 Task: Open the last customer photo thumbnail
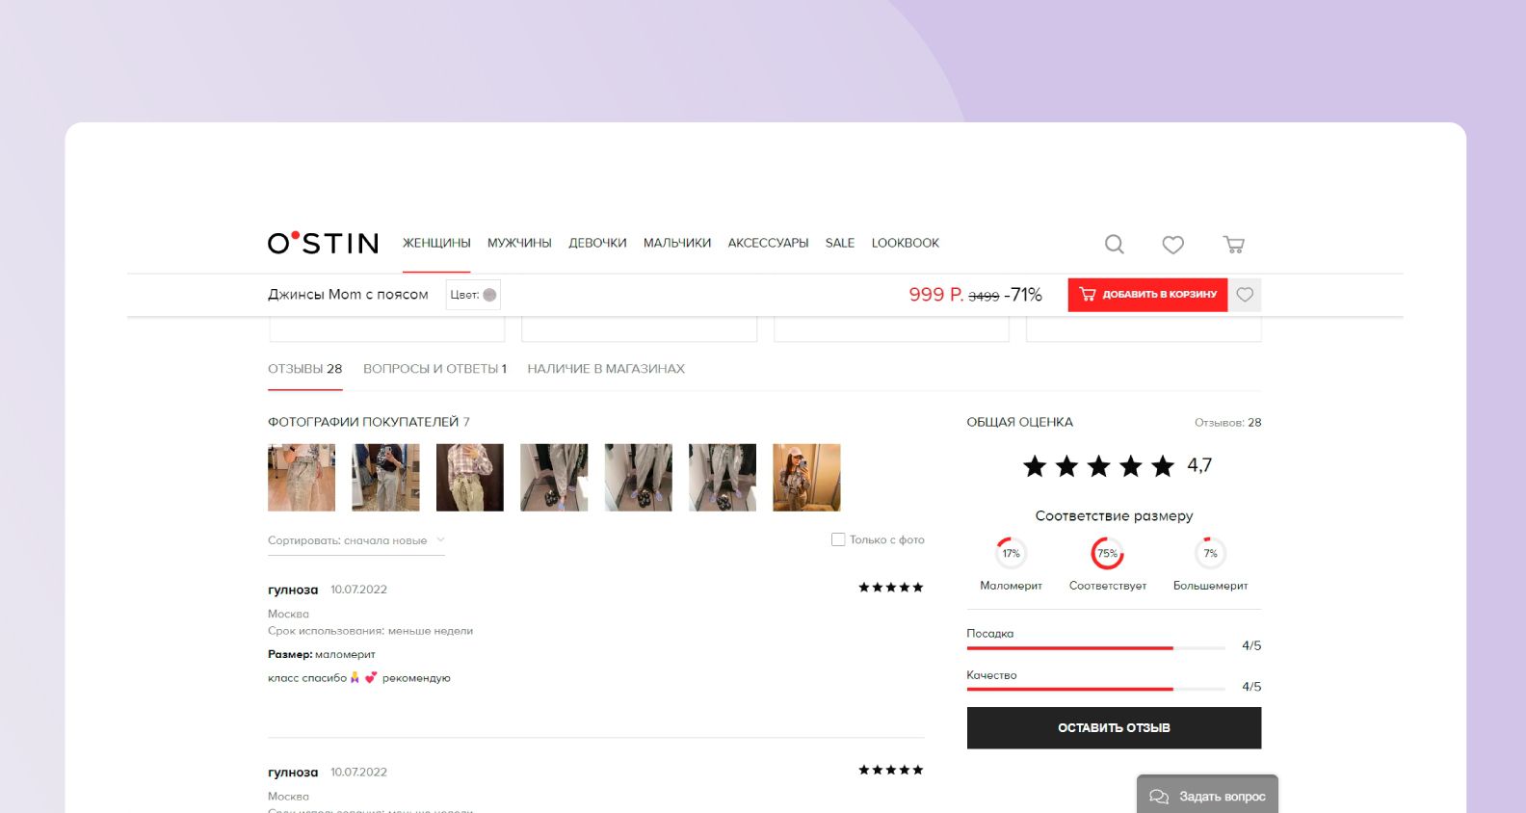coord(806,478)
